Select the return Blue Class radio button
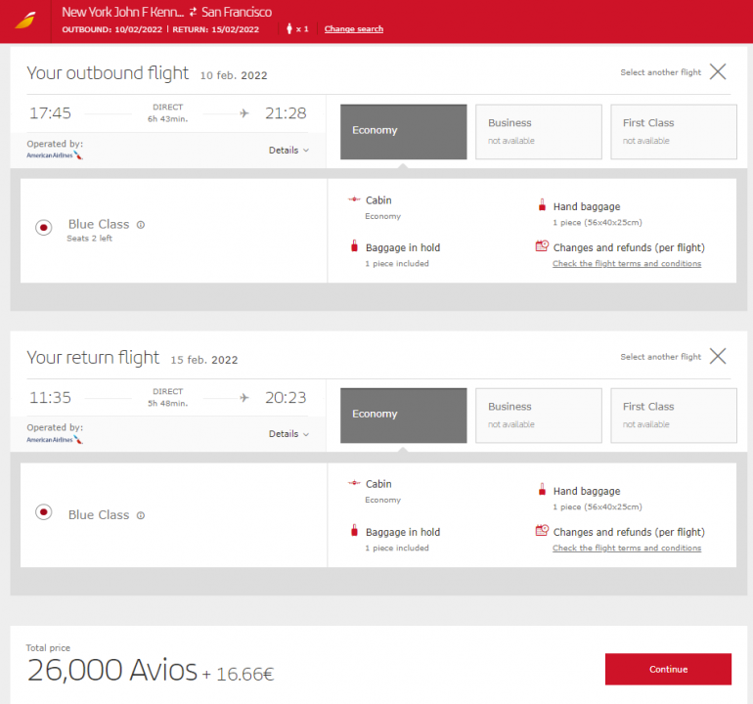 [x=44, y=511]
